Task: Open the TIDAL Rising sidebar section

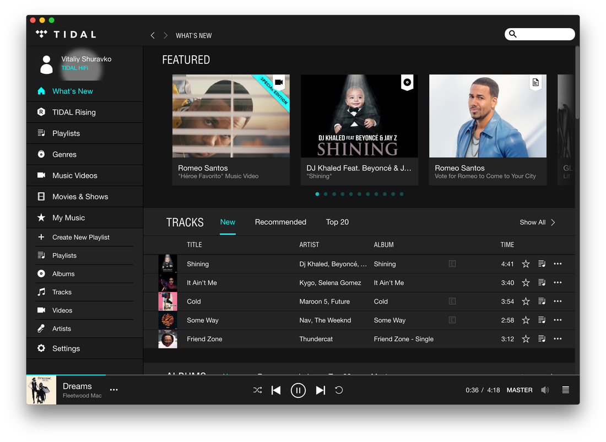Action: [x=85, y=112]
